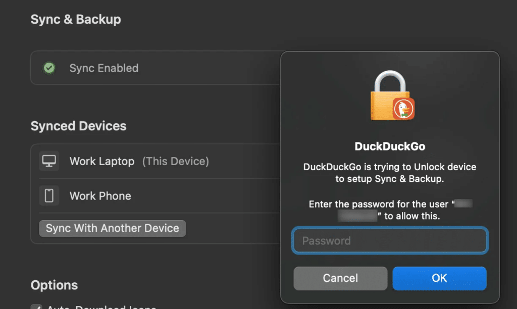Click the Options section heading

tap(54, 285)
